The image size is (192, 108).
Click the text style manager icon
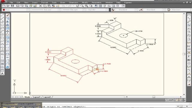pyautogui.click(x=113, y=10)
